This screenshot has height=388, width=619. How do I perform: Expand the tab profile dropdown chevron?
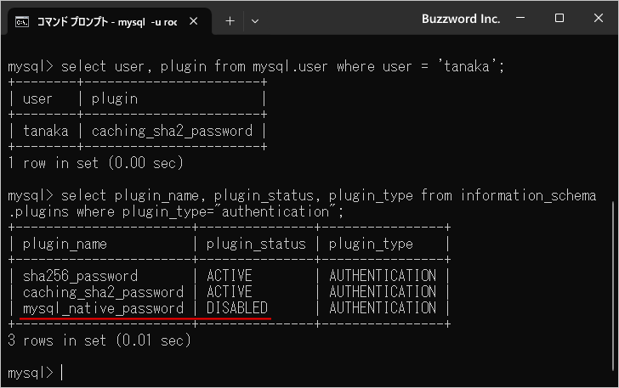(x=255, y=20)
